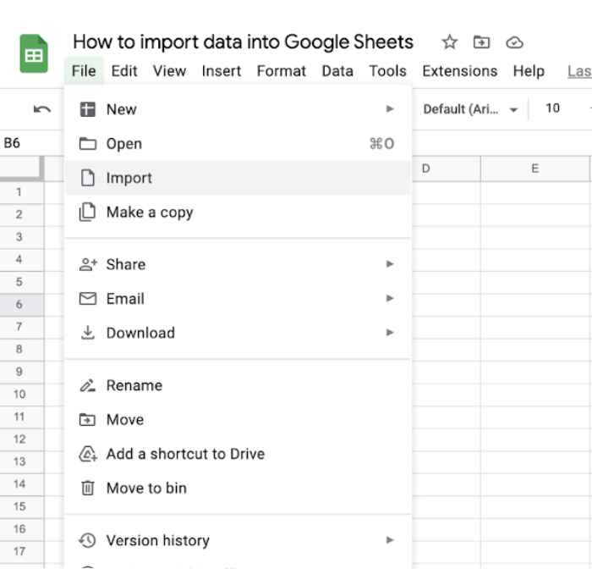Select Rename in the File menu
The width and height of the screenshot is (592, 569).
[x=238, y=385]
